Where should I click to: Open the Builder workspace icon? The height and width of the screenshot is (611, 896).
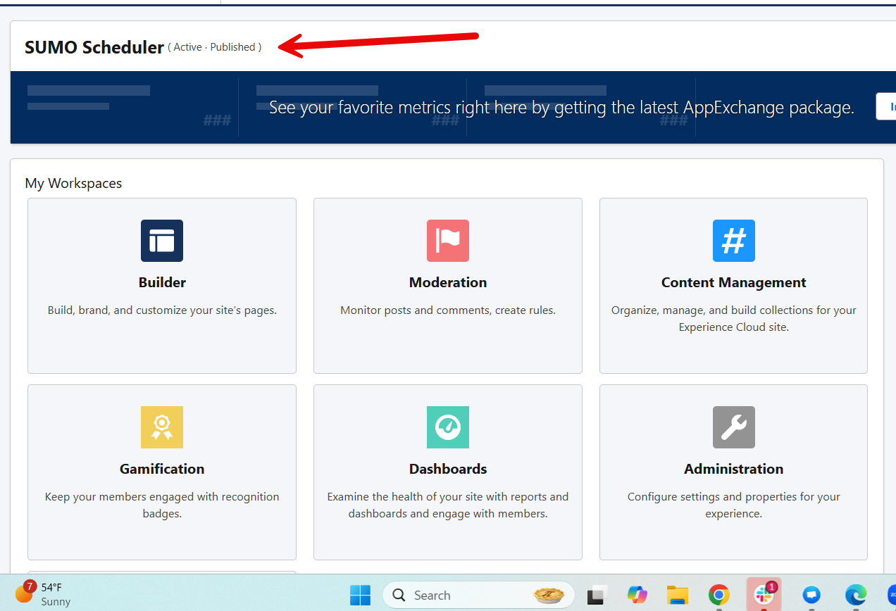(x=162, y=241)
